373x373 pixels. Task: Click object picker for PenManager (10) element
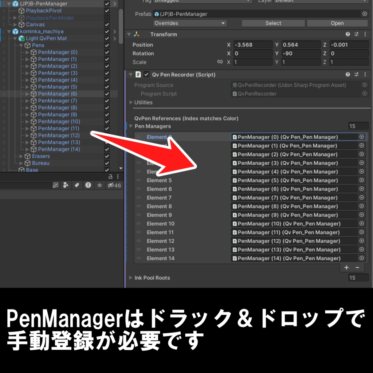[x=362, y=223]
